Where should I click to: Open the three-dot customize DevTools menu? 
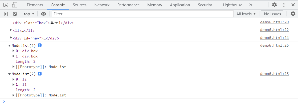click(x=284, y=5)
